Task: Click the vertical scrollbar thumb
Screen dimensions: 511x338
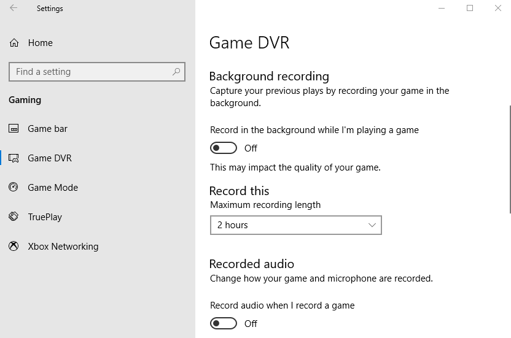Action: (x=510, y=159)
